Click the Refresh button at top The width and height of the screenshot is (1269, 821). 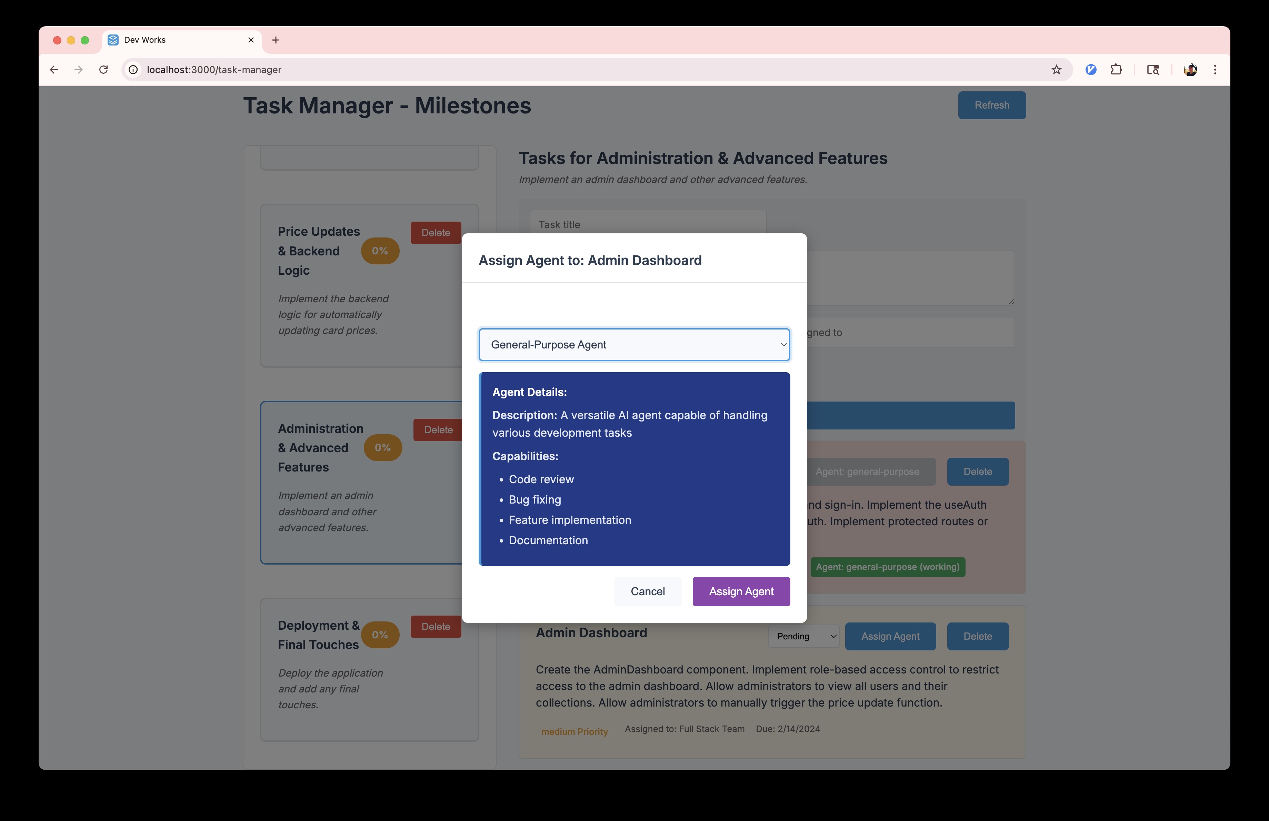[x=991, y=105]
